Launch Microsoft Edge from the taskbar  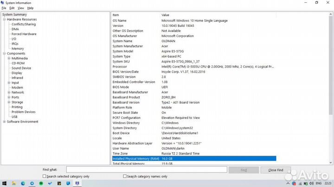click(23, 183)
